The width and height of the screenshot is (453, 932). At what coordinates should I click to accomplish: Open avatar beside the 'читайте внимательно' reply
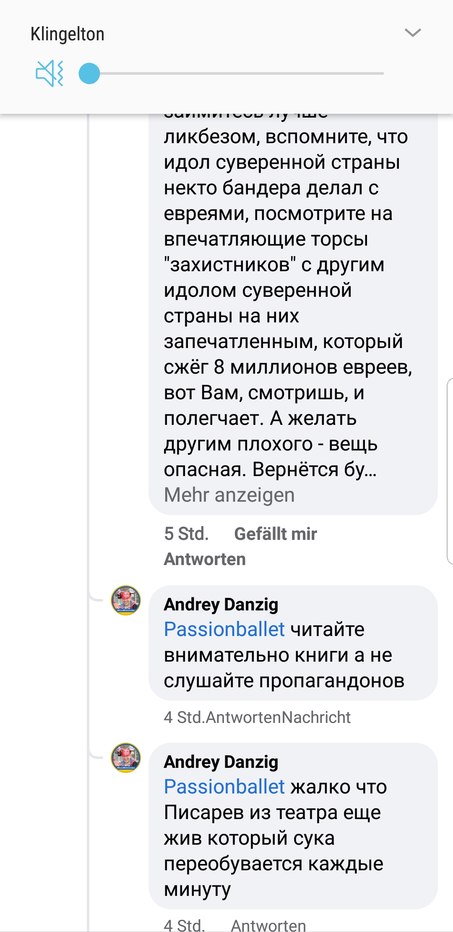[x=125, y=600]
